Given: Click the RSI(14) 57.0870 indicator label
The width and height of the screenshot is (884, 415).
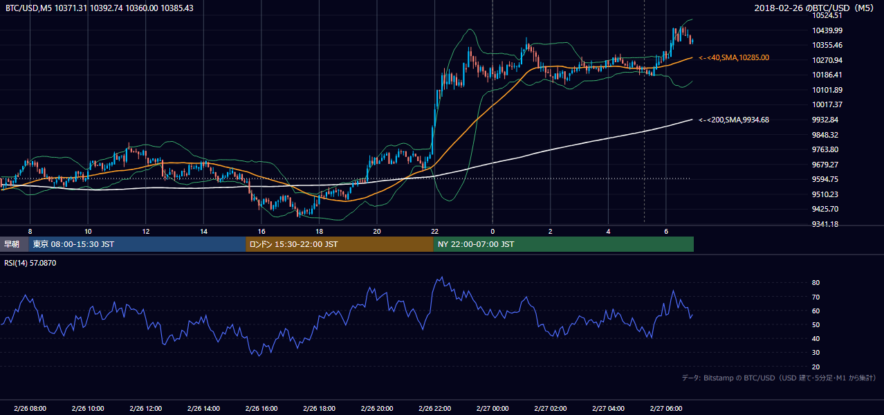Looking at the screenshot, I should (30, 263).
